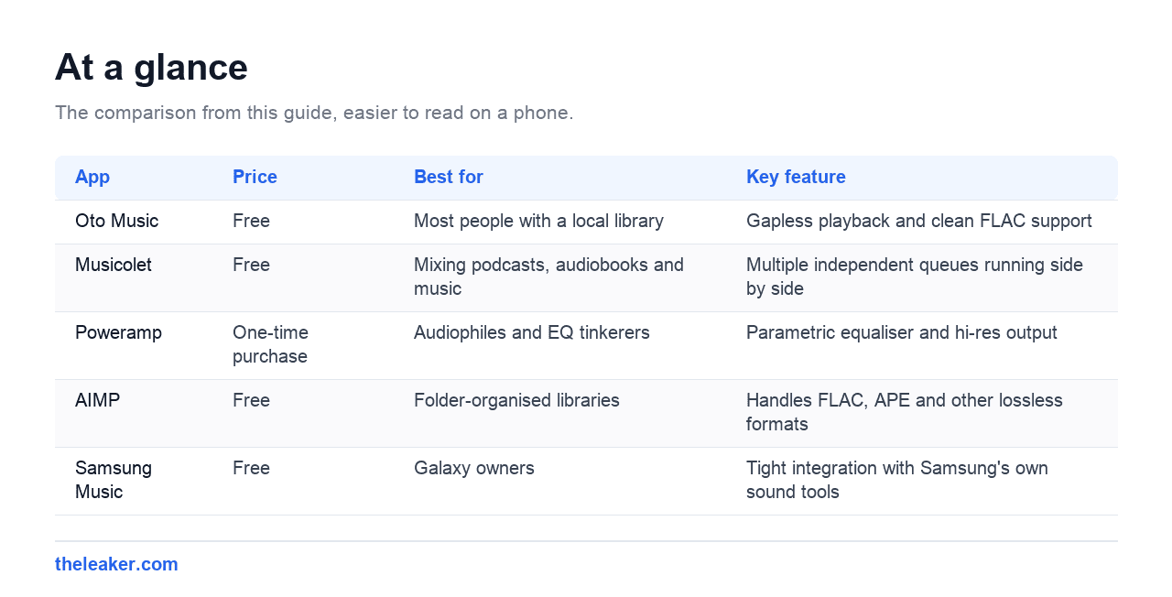This screenshot has width=1172, height=597.
Task: Click the "Free" price in Oto Music row
Action: (x=251, y=221)
